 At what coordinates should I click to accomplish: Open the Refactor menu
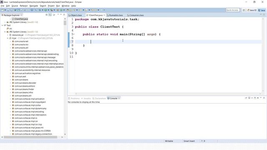[x=24, y=6]
